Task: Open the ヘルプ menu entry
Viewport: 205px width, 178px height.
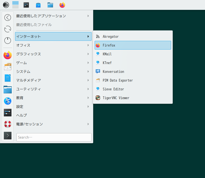Action: [53, 115]
